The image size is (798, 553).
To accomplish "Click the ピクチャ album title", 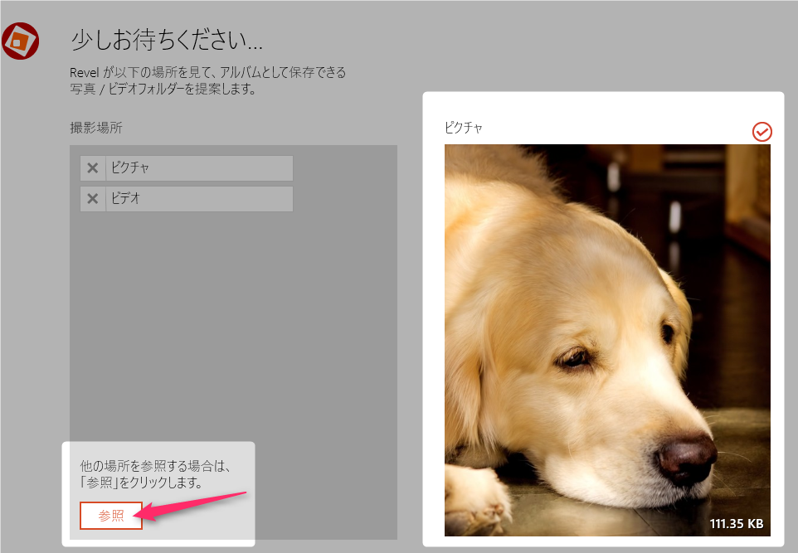I will pyautogui.click(x=463, y=127).
